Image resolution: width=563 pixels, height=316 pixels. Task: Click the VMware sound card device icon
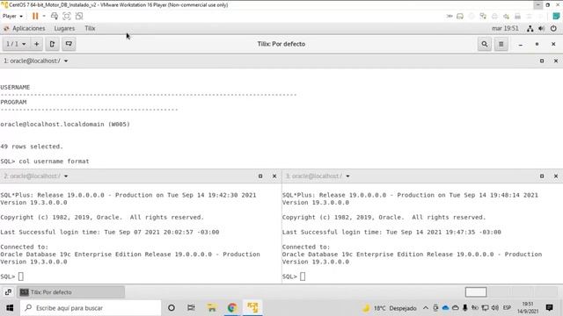pos(506,16)
